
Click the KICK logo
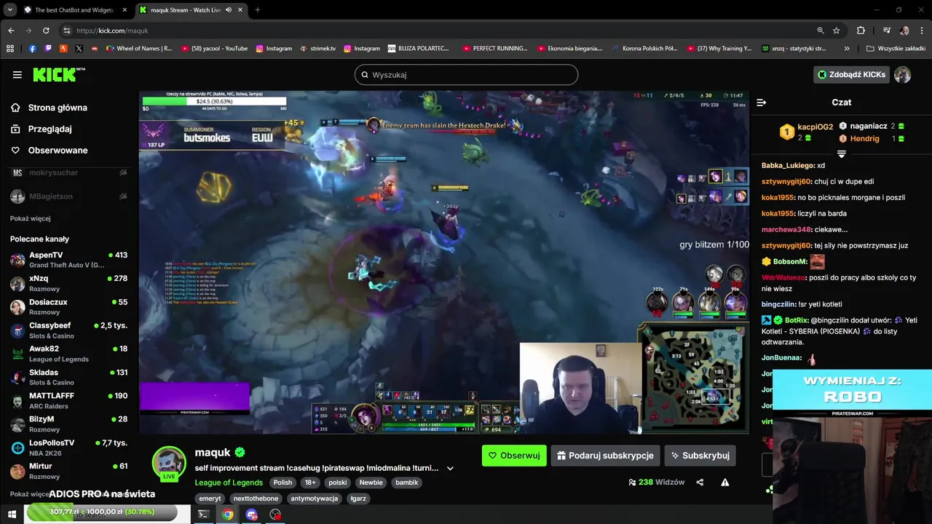click(x=58, y=74)
